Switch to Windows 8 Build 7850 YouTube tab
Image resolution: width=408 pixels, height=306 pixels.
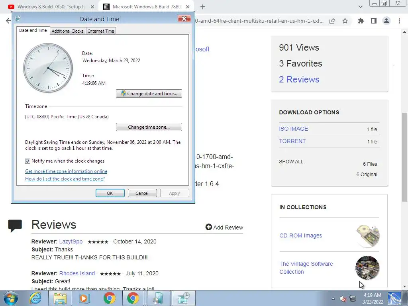pos(51,7)
